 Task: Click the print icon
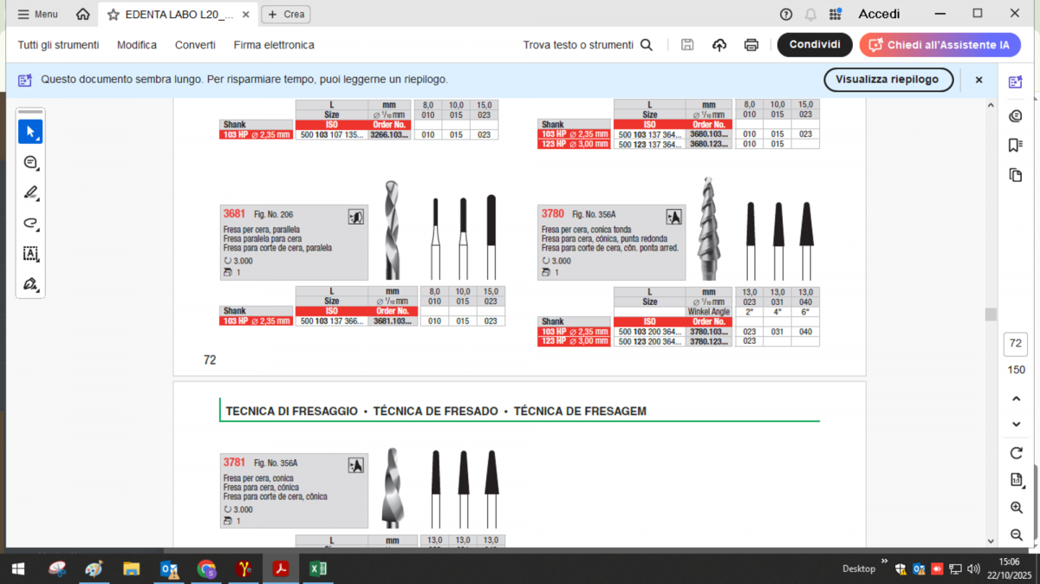pyautogui.click(x=751, y=45)
